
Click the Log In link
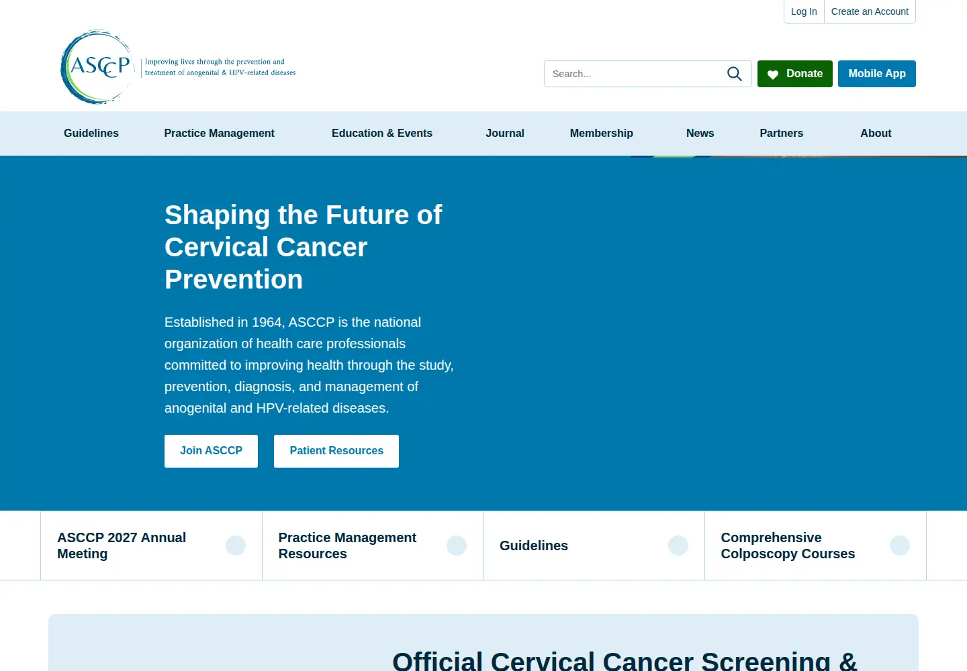pyautogui.click(x=804, y=11)
